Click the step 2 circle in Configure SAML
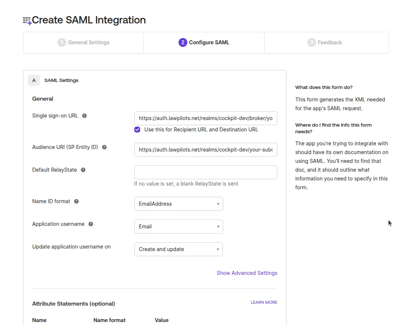Viewport: 420px width, 325px height. (x=183, y=42)
